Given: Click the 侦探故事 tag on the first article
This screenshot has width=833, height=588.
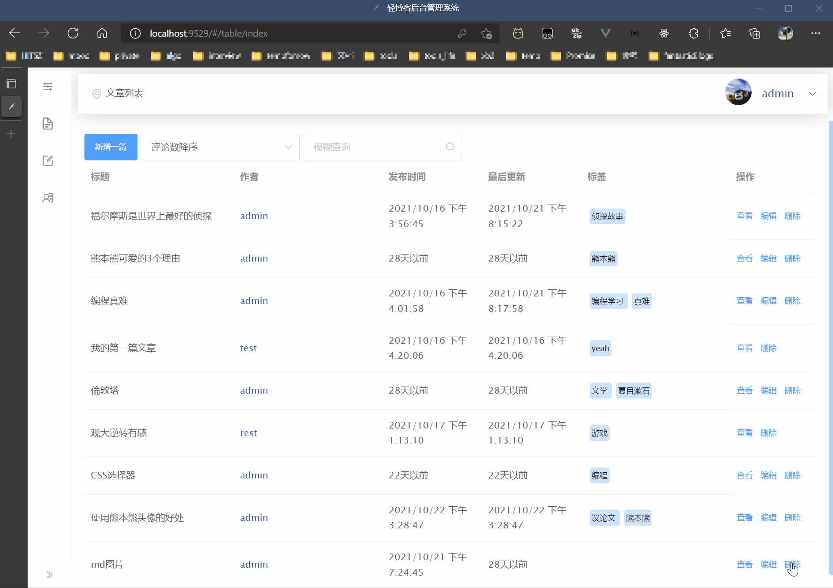Looking at the screenshot, I should pyautogui.click(x=608, y=216).
